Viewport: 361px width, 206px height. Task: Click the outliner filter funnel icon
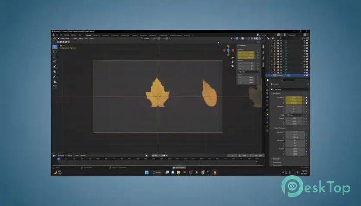point(303,39)
